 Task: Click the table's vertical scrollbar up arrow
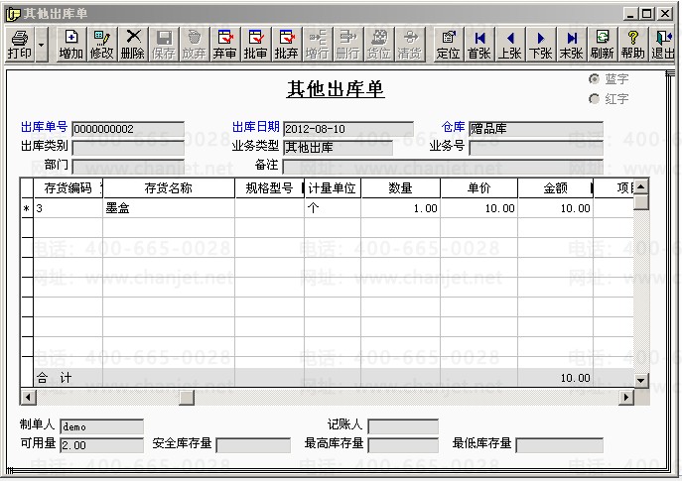coord(641,186)
